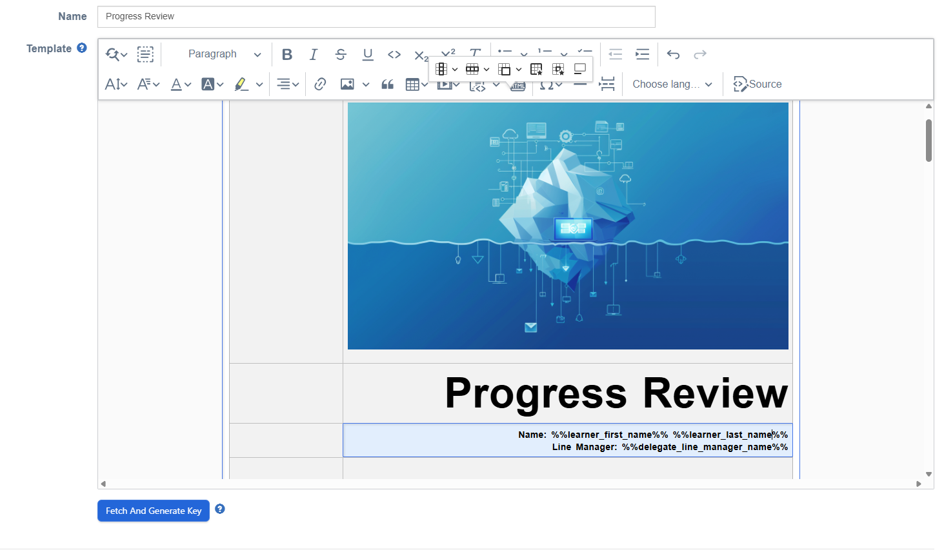
Task: Insert an image
Action: point(347,84)
